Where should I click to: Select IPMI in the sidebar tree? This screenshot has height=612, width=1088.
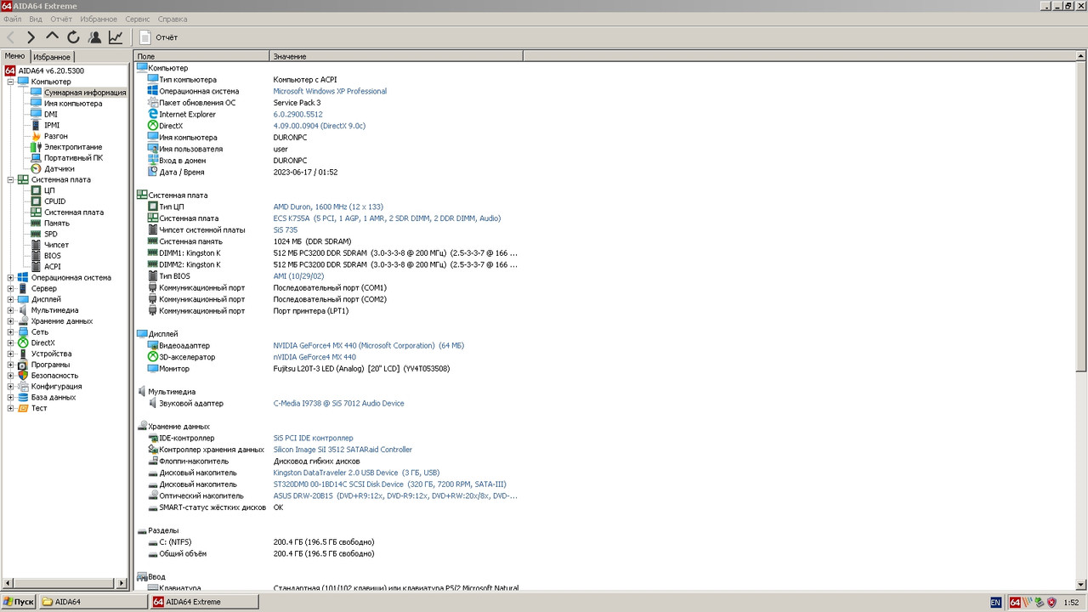[52, 125]
